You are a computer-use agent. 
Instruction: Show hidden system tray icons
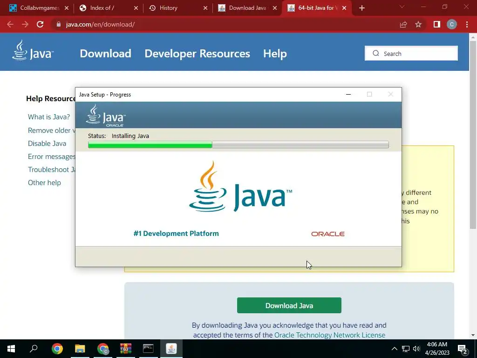pos(394,349)
